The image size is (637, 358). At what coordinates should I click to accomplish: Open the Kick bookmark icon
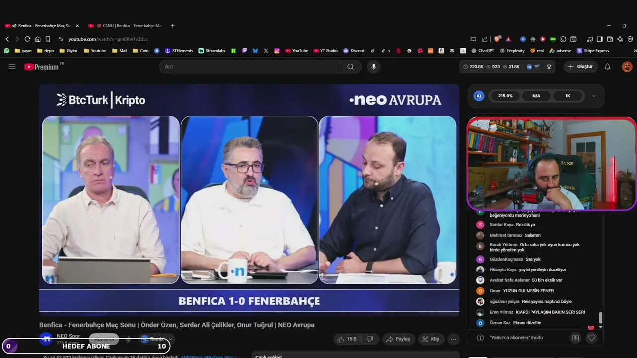[233, 51]
